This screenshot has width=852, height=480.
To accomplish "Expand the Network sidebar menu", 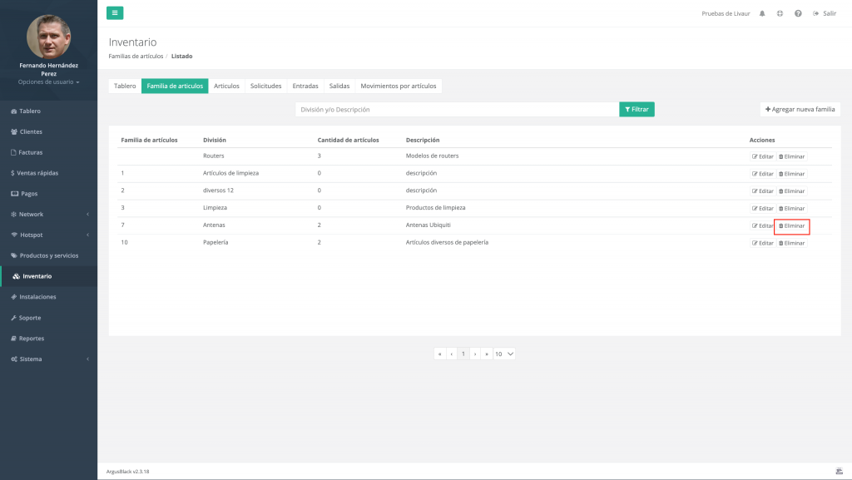I will (48, 214).
